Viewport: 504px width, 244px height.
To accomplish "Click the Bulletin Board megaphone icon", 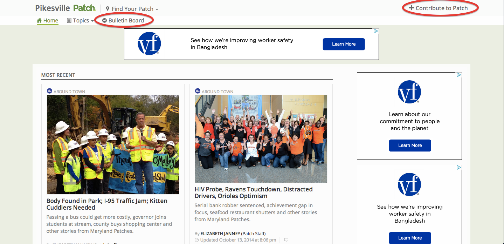I will click(x=104, y=21).
